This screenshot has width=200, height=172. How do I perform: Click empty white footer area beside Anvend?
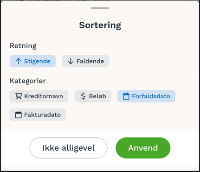coord(184,148)
